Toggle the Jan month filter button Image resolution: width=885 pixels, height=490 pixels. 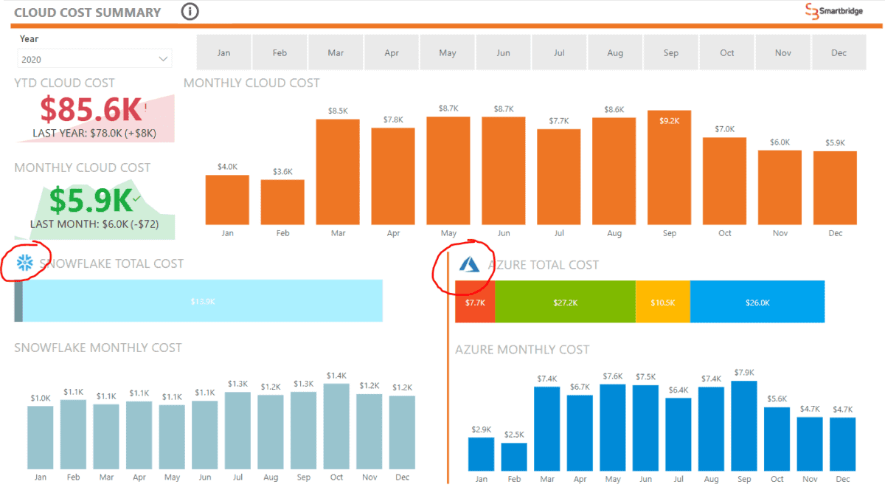coord(223,52)
